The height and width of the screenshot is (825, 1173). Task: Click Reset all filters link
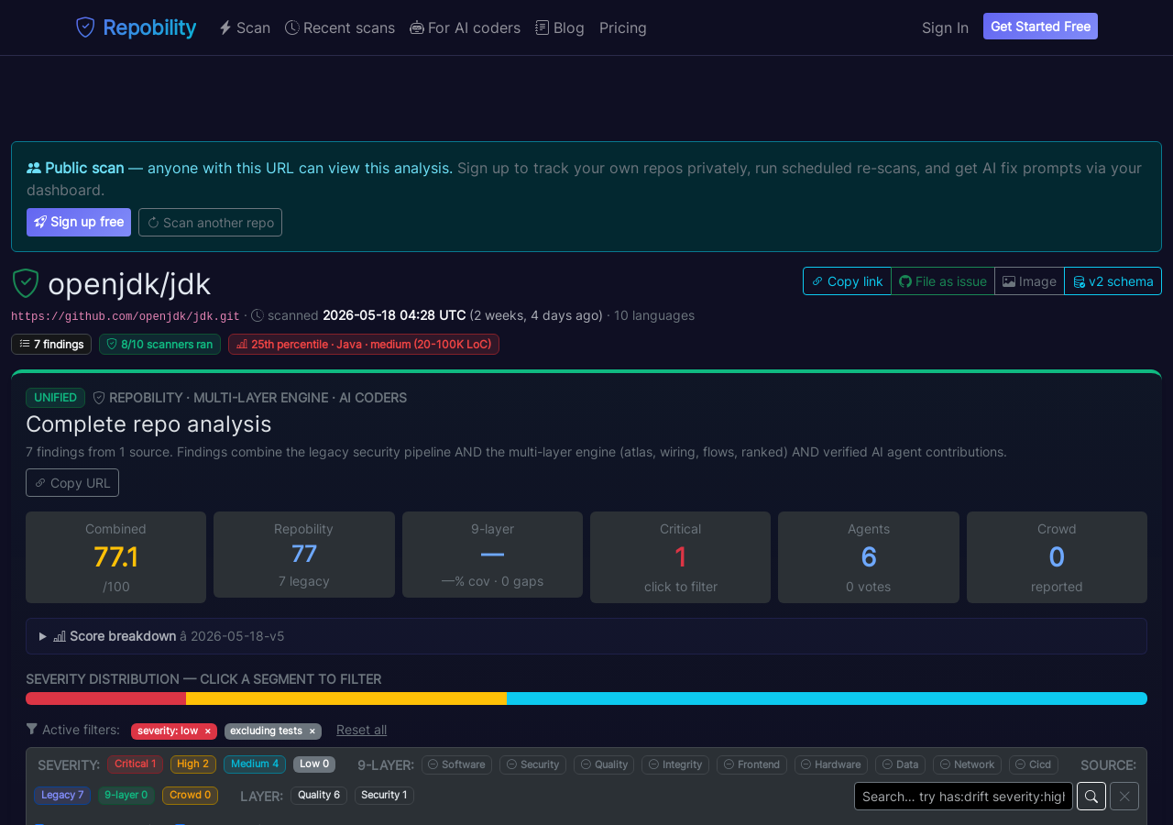point(361,730)
